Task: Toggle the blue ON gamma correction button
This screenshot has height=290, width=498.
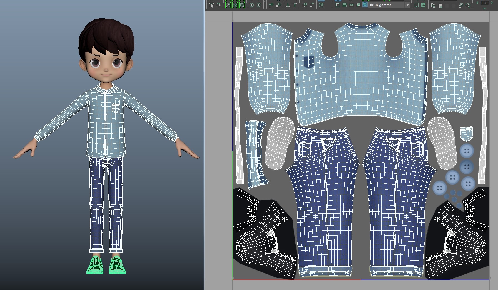Action: (365, 5)
